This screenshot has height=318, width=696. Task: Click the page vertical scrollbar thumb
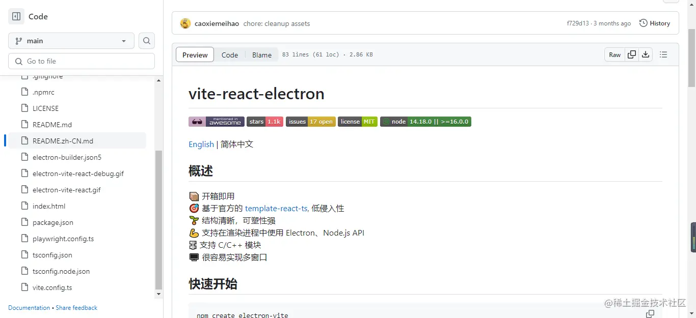(x=692, y=57)
